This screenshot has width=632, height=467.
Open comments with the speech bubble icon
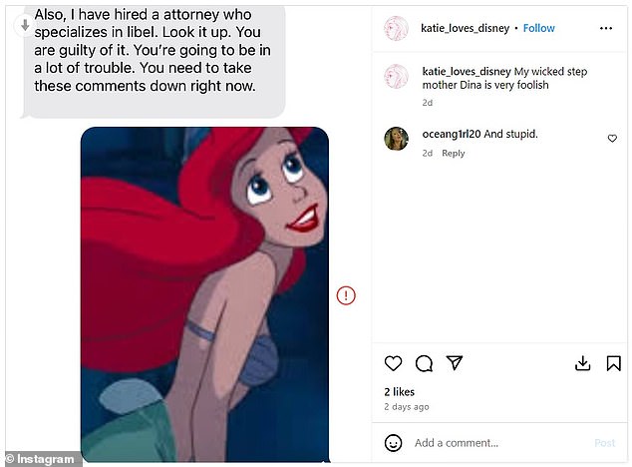tap(424, 363)
